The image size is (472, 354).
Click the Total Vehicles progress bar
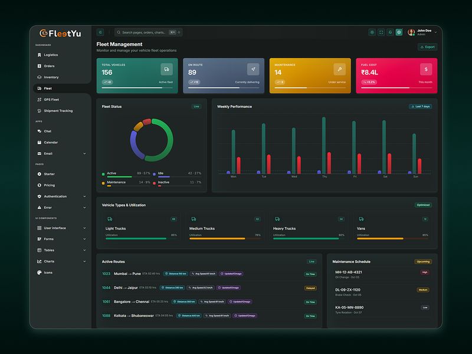137,87
